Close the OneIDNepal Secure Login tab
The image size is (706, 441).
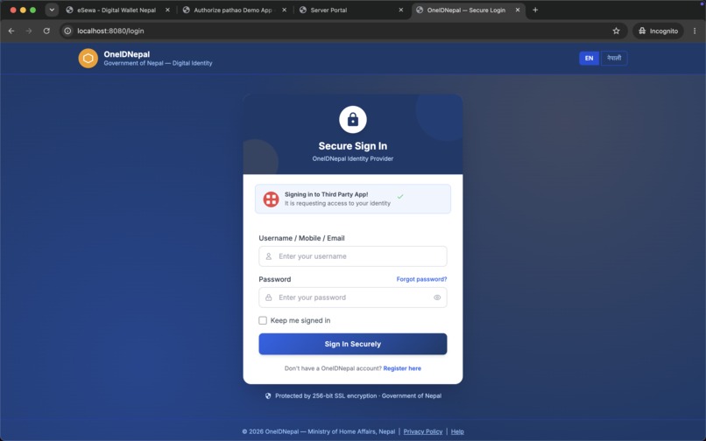tap(518, 10)
